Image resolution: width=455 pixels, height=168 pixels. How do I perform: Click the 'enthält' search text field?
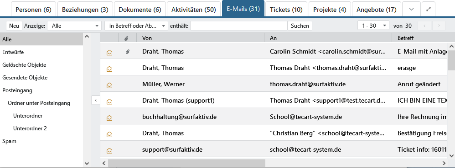(239, 26)
